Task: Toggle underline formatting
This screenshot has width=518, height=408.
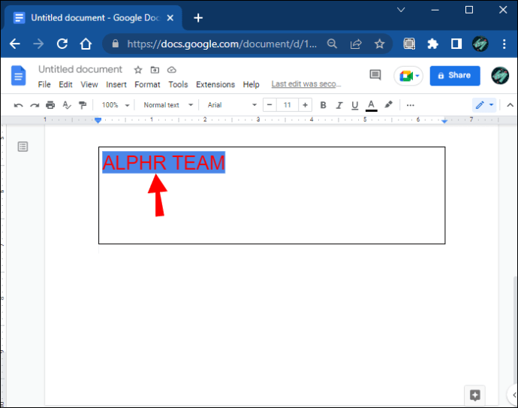Action: [355, 105]
